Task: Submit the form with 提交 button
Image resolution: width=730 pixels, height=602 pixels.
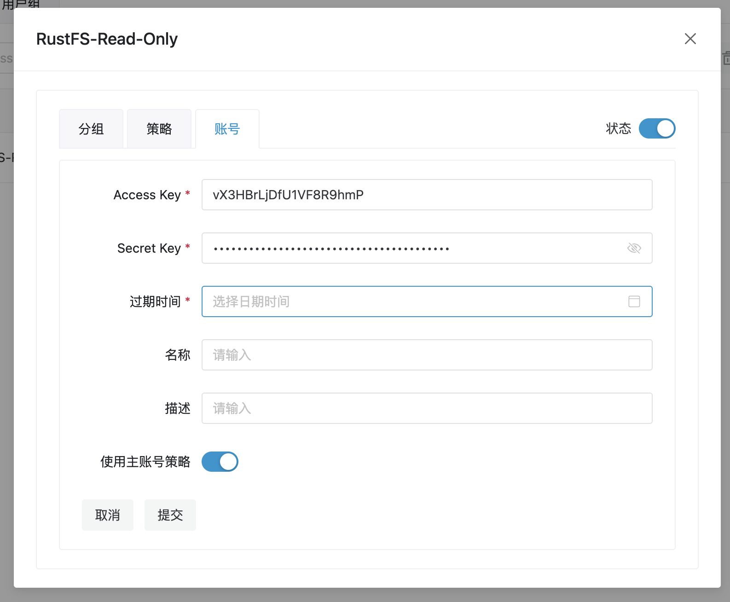Action: click(170, 515)
